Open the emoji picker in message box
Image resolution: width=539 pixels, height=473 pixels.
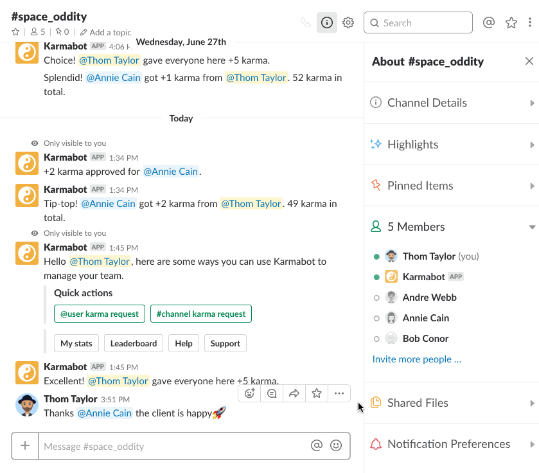click(337, 445)
